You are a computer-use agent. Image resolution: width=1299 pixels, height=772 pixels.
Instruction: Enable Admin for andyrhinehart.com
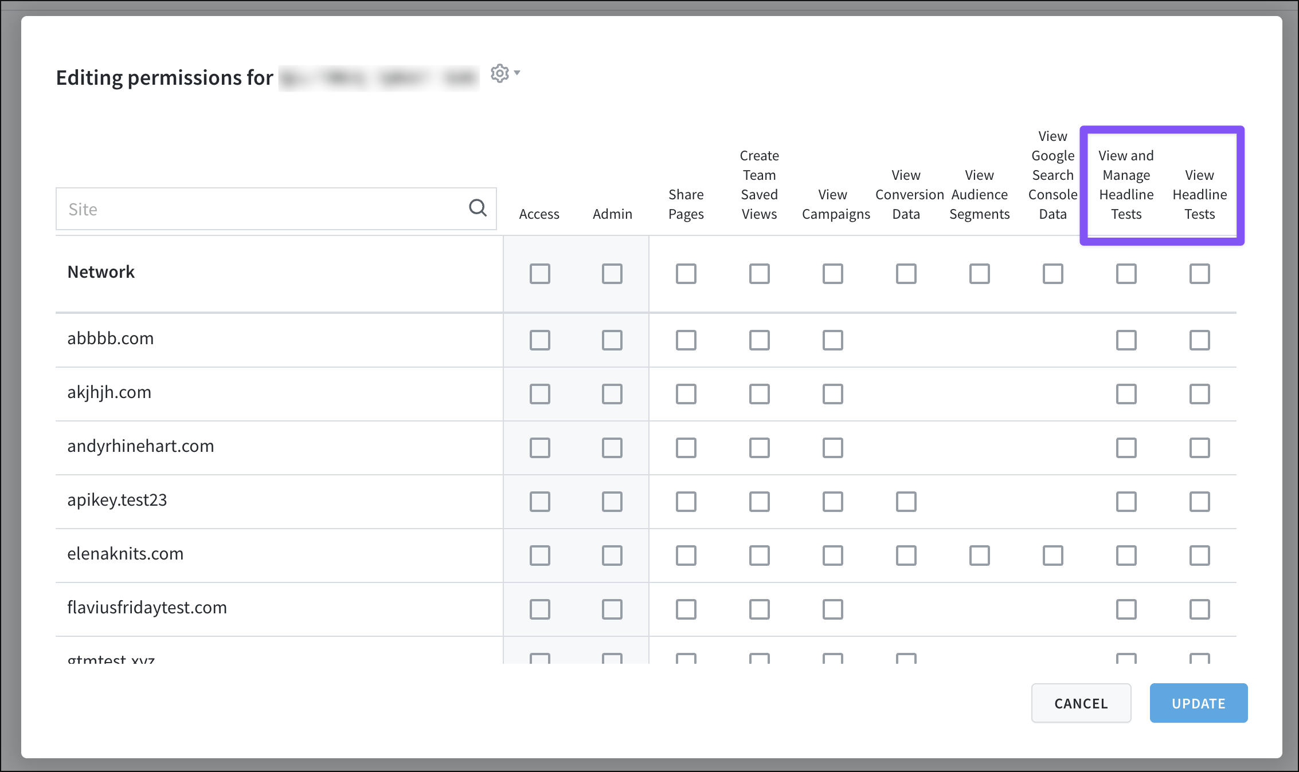pyautogui.click(x=612, y=448)
